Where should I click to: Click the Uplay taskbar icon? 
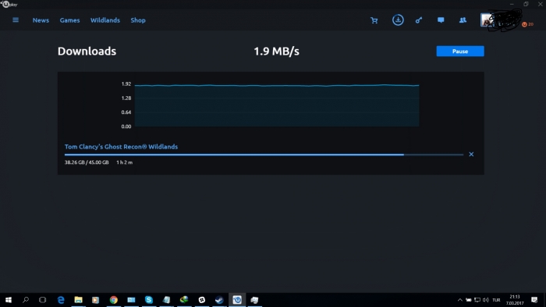click(x=237, y=300)
